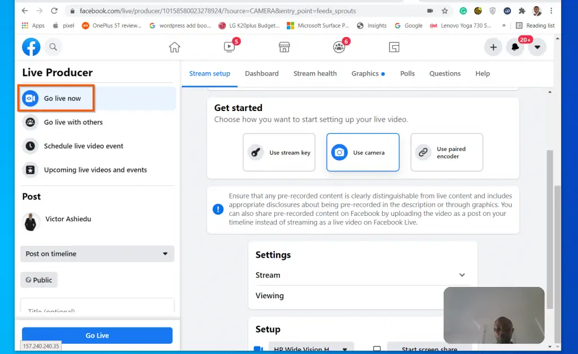The width and height of the screenshot is (578, 354).
Task: Open the Chrome profile avatar
Action: tap(537, 11)
